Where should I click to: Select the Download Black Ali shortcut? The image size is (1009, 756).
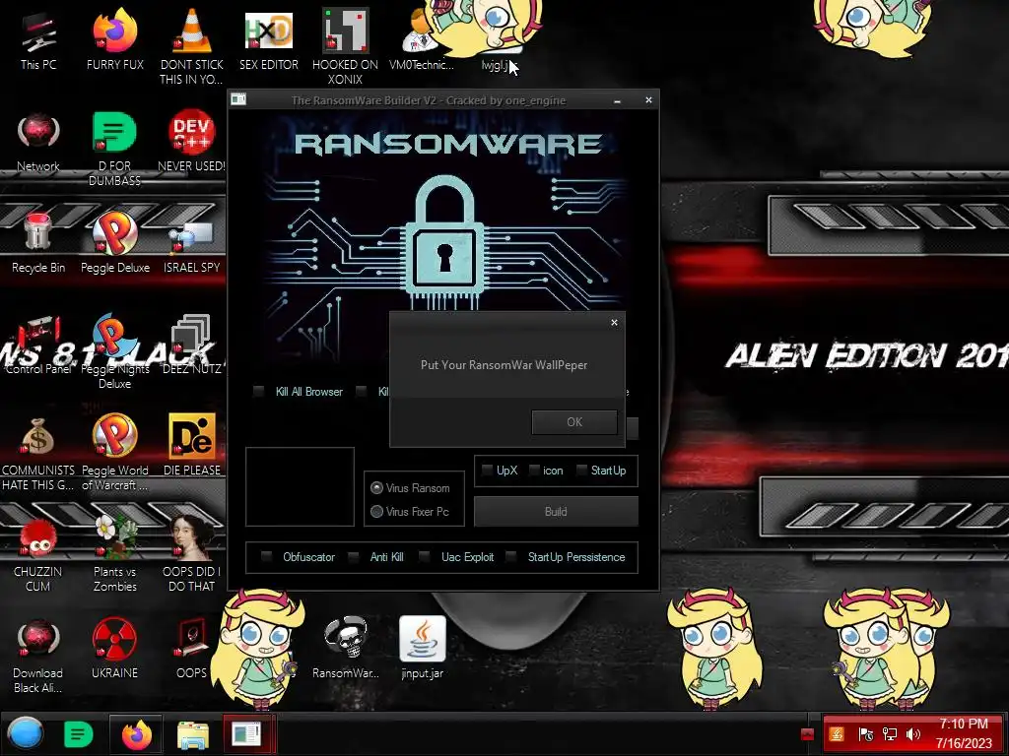click(x=38, y=656)
